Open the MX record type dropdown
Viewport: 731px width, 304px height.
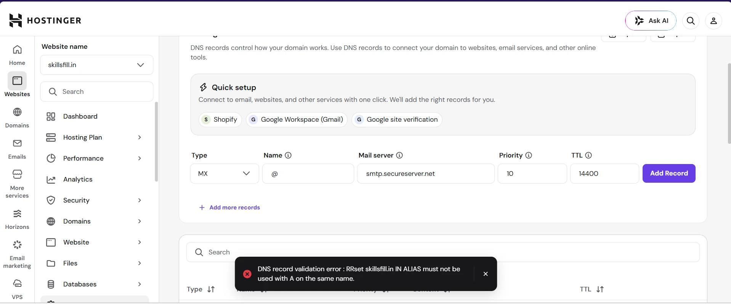click(x=224, y=174)
